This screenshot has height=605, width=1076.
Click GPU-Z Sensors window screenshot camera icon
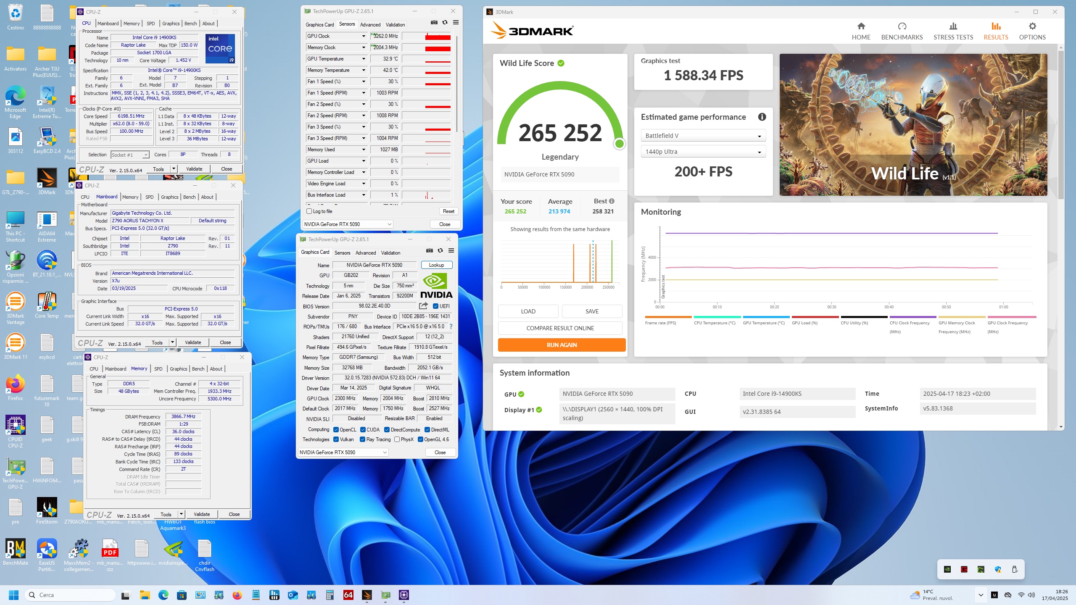[x=434, y=23]
